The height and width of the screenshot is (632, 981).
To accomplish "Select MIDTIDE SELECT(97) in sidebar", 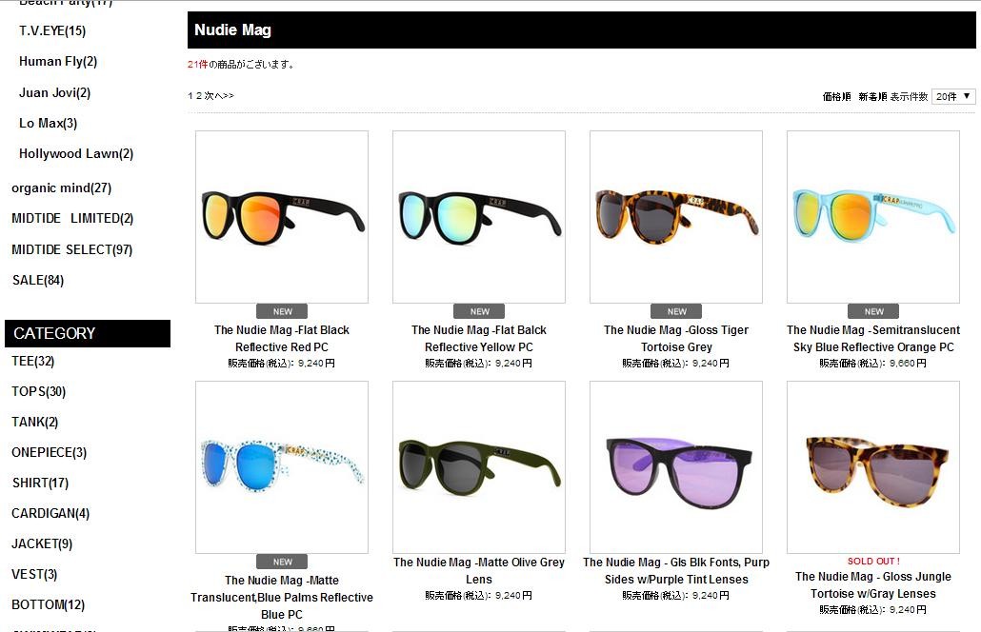I will (72, 249).
